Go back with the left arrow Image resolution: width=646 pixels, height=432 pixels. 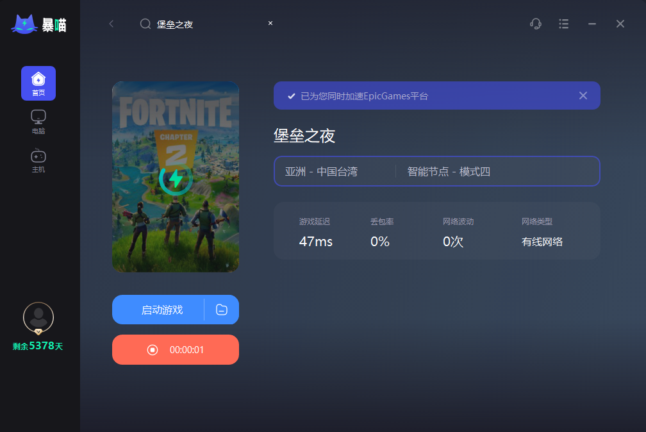pyautogui.click(x=112, y=24)
